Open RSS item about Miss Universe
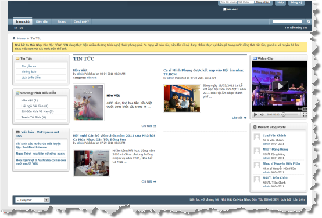 pos(38,146)
